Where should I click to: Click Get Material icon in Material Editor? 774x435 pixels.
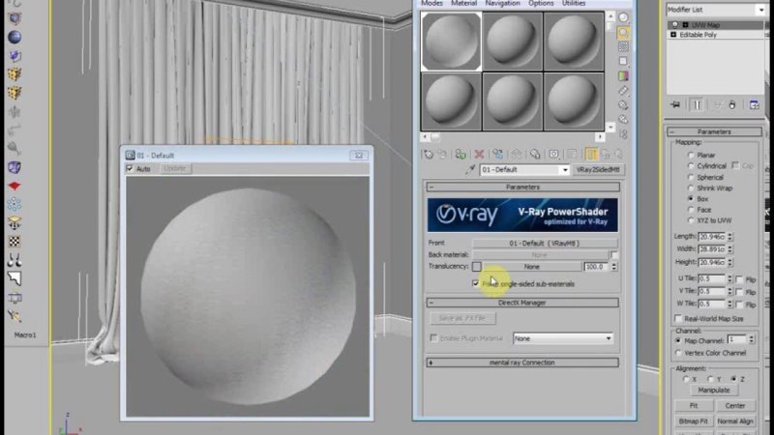(x=428, y=155)
